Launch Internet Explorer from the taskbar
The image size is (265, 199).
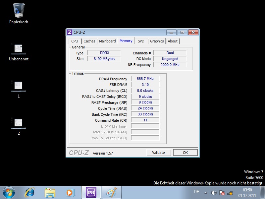pyautogui.click(x=30, y=193)
